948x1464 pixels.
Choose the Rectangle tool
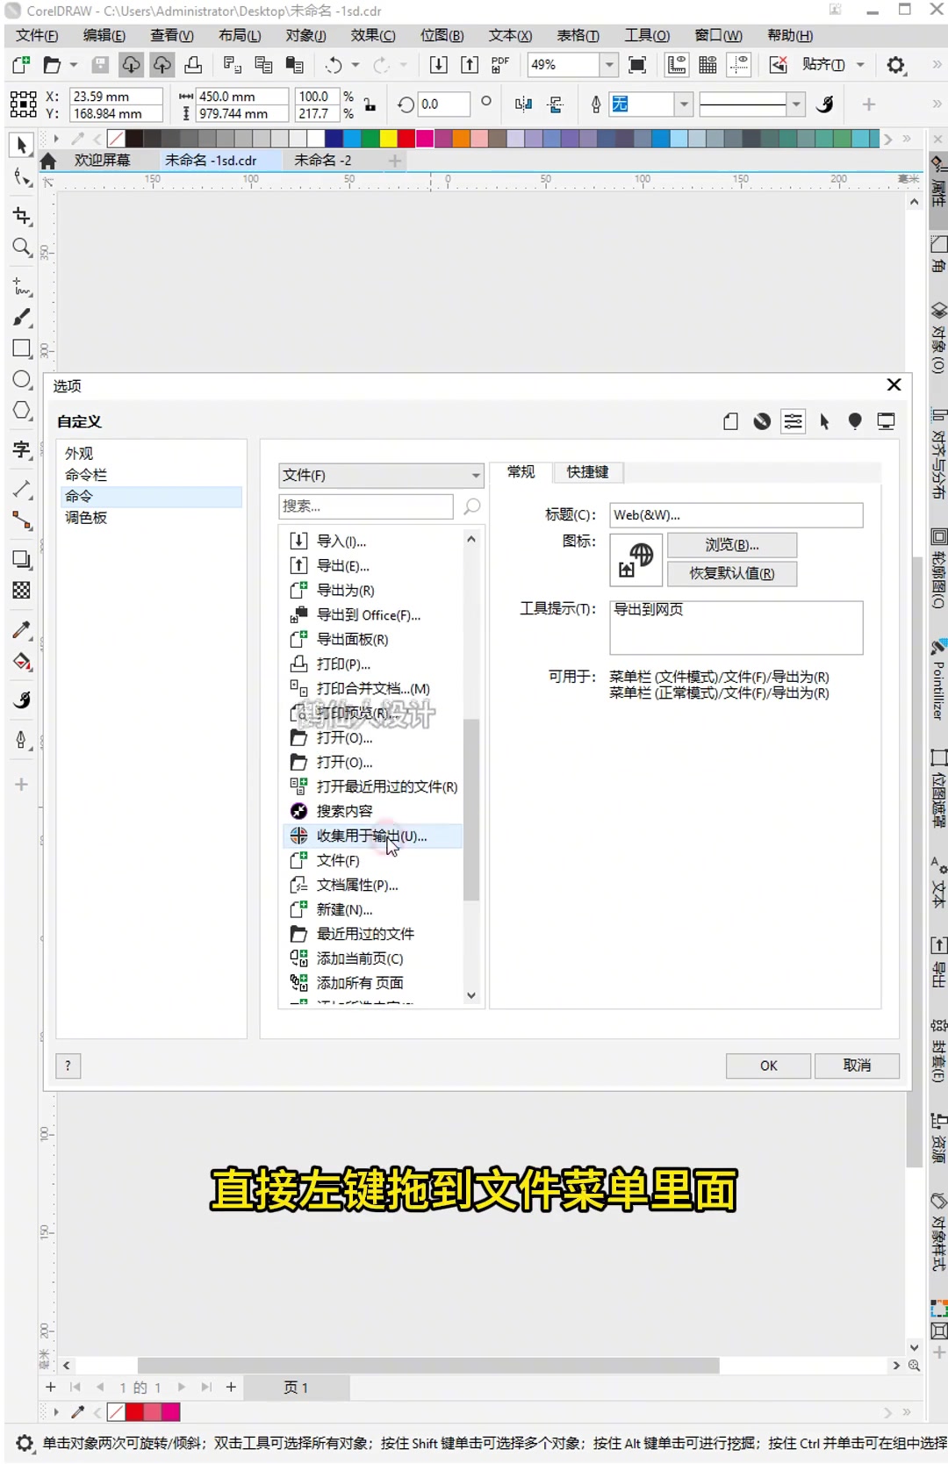coord(22,348)
